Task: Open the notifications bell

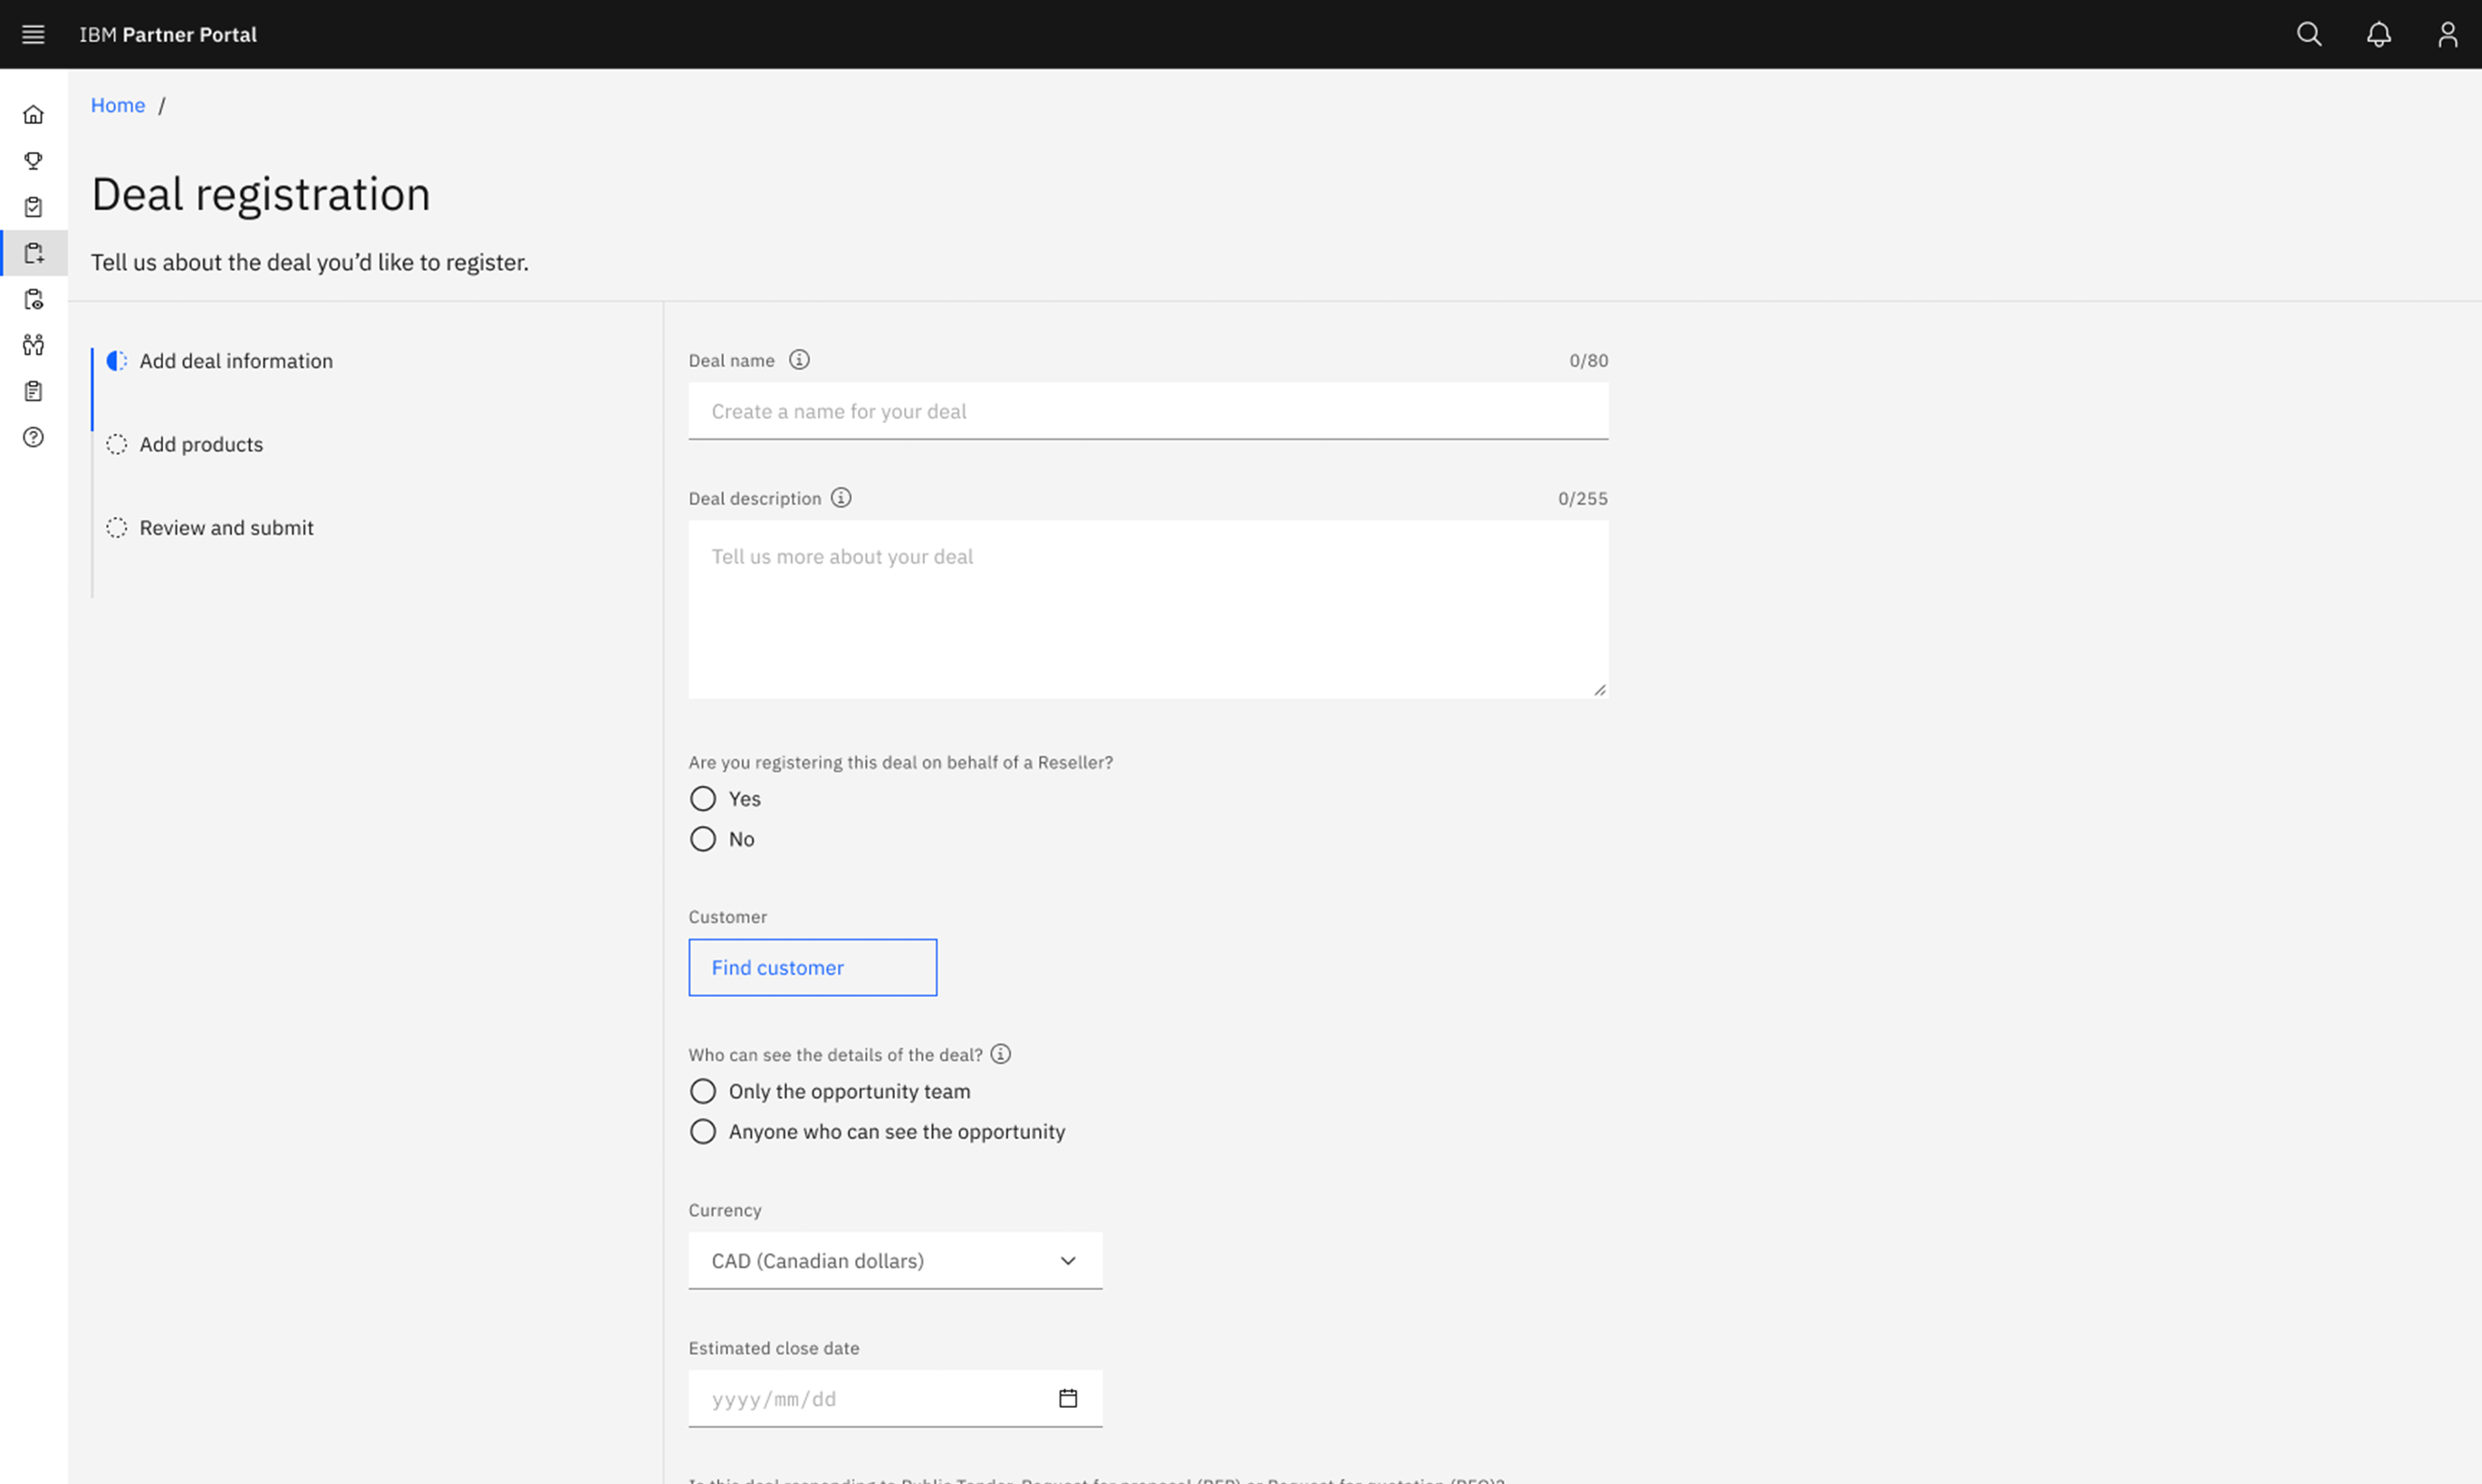Action: [2378, 33]
